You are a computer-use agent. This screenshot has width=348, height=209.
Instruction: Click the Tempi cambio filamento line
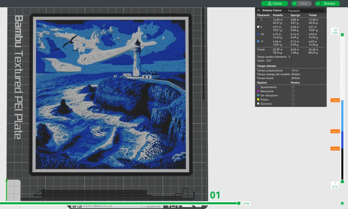pos(274,57)
